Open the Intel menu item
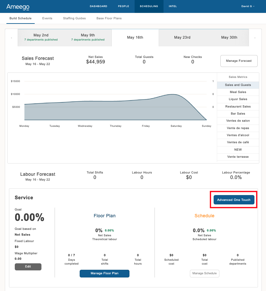Image resolution: width=266 pixels, height=291 pixels. point(173,6)
